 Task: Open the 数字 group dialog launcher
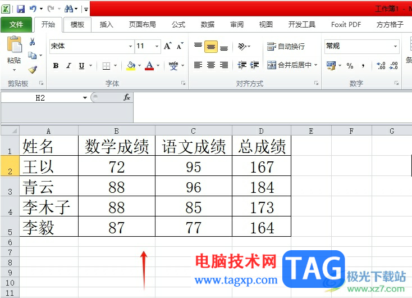(396, 83)
